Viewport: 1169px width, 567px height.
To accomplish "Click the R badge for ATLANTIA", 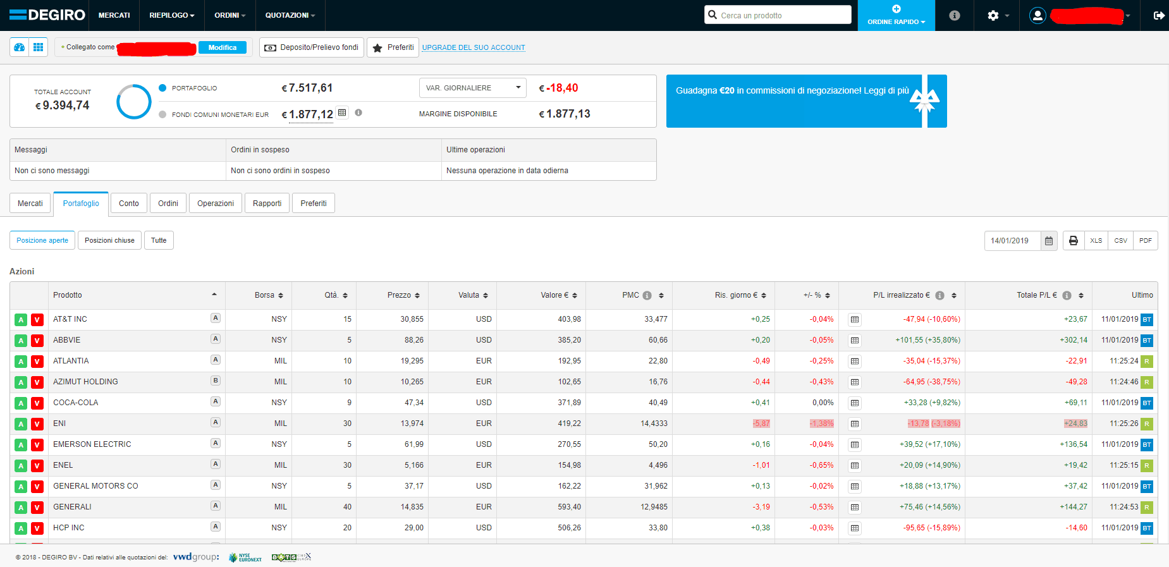I will (1147, 362).
